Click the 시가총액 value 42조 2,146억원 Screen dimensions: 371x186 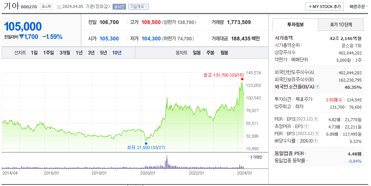coord(345,38)
